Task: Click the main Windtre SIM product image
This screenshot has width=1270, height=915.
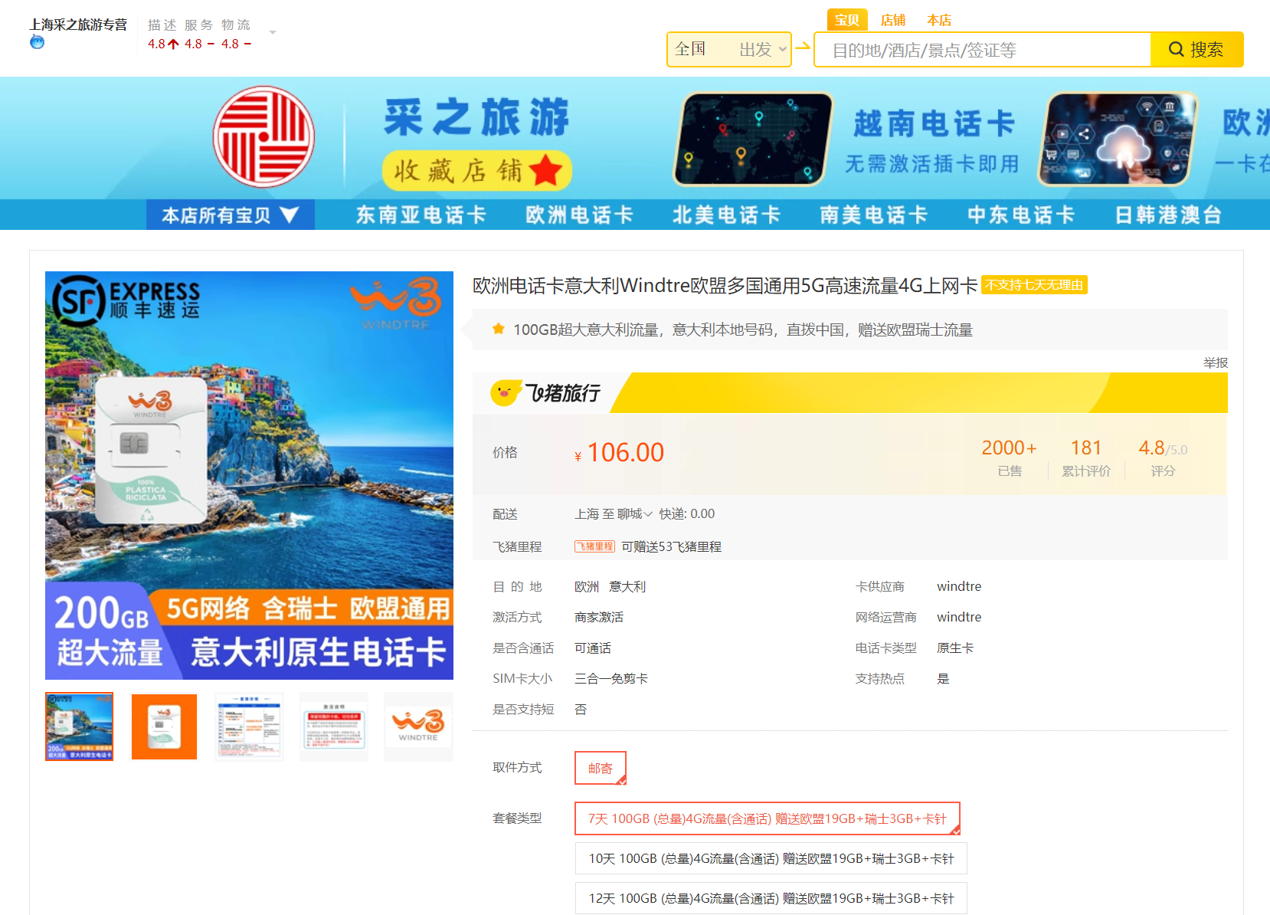Action: (249, 475)
